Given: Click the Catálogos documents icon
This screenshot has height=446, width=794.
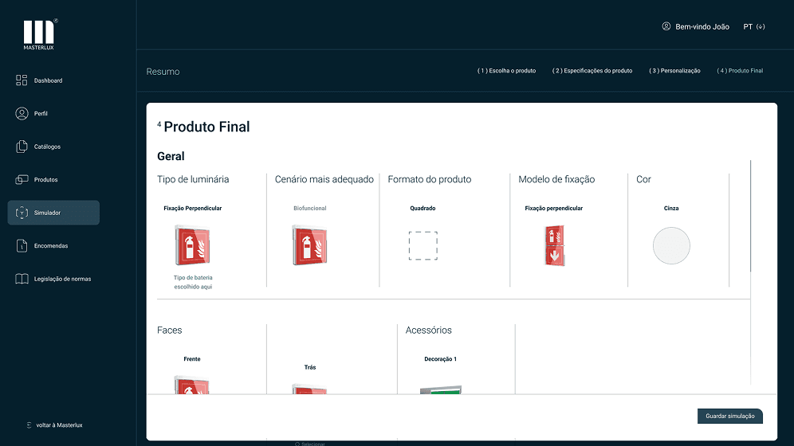Looking at the screenshot, I should [22, 147].
